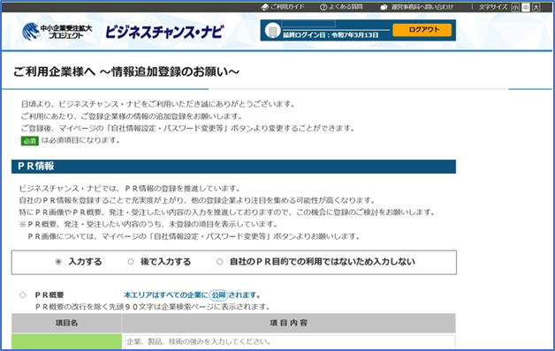Open the ビジネスチャンス・ナビ title logo
This screenshot has height=351, width=555.
click(164, 32)
